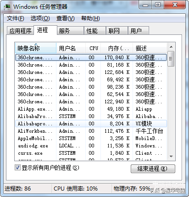Select the audiodg.exe process row

tap(91, 146)
